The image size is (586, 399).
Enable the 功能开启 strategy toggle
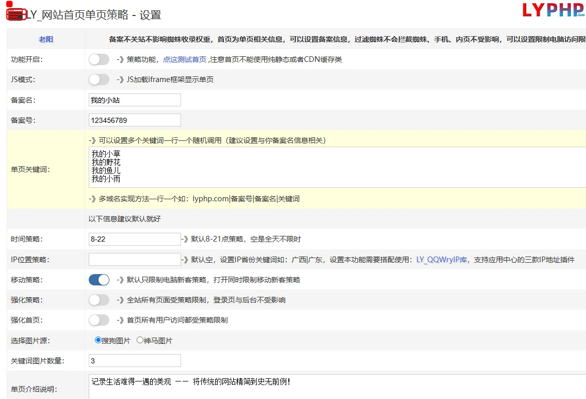pos(99,59)
